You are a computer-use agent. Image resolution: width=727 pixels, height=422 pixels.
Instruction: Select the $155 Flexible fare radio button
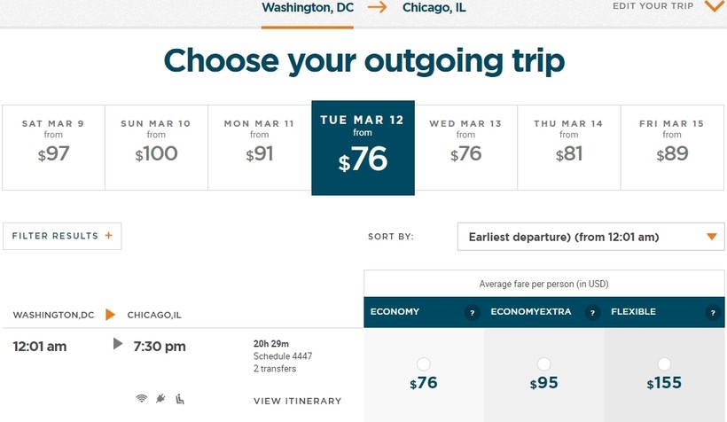(x=664, y=364)
